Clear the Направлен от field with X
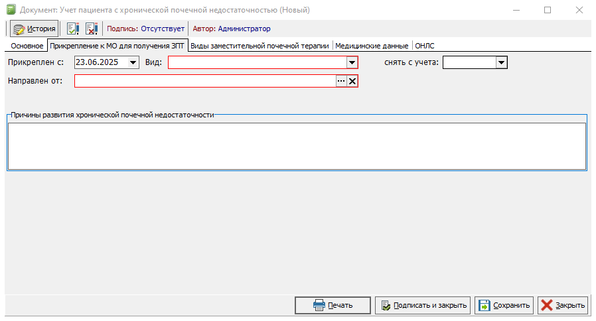 [352, 81]
